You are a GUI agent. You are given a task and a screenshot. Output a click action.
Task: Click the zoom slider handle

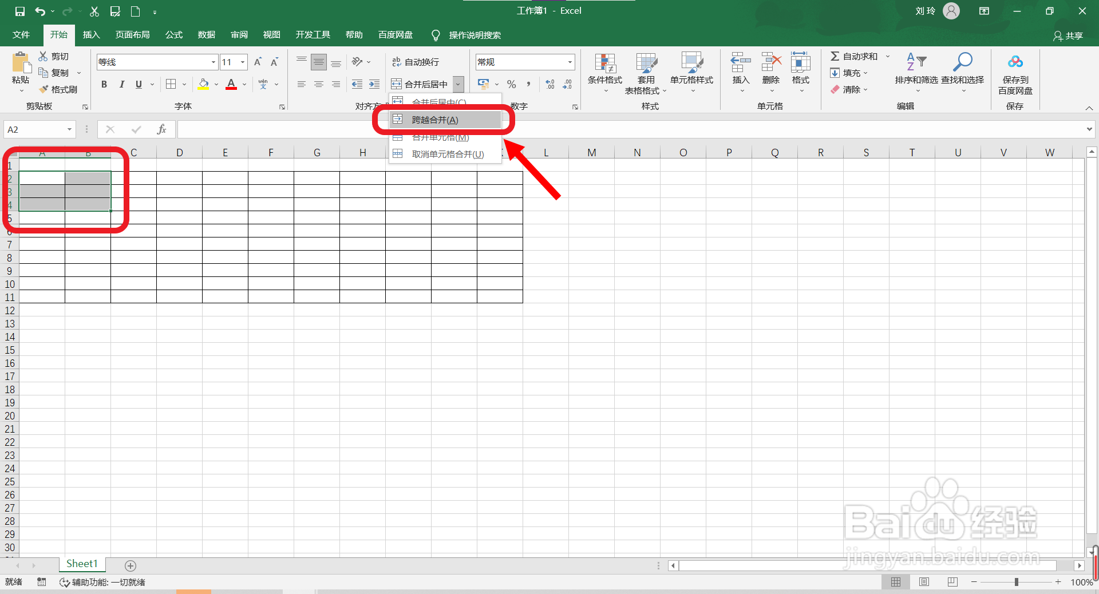[1017, 582]
